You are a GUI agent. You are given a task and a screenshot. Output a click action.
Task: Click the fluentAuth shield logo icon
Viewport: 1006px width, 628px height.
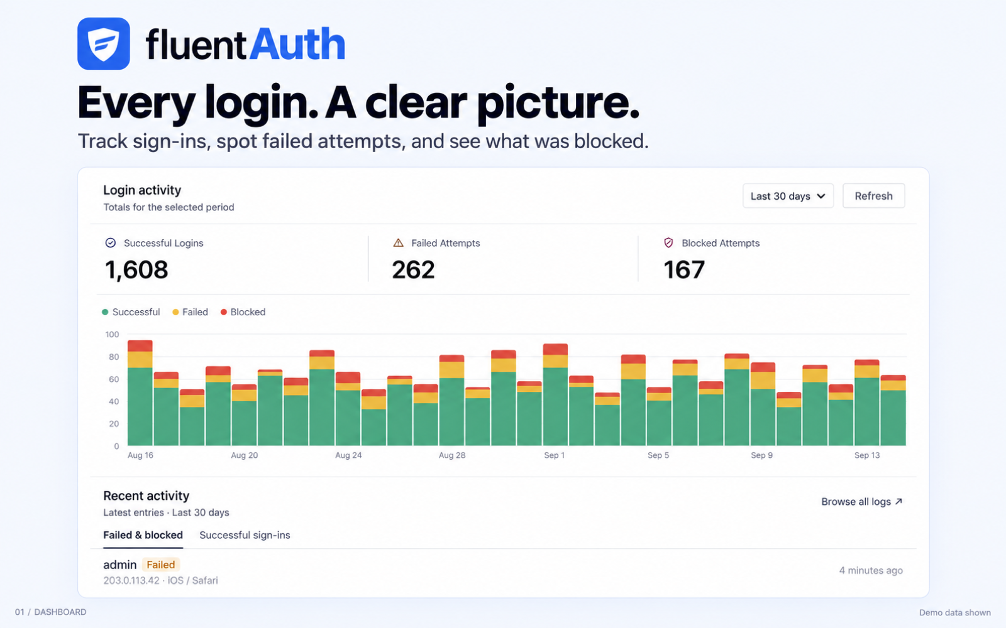(104, 43)
